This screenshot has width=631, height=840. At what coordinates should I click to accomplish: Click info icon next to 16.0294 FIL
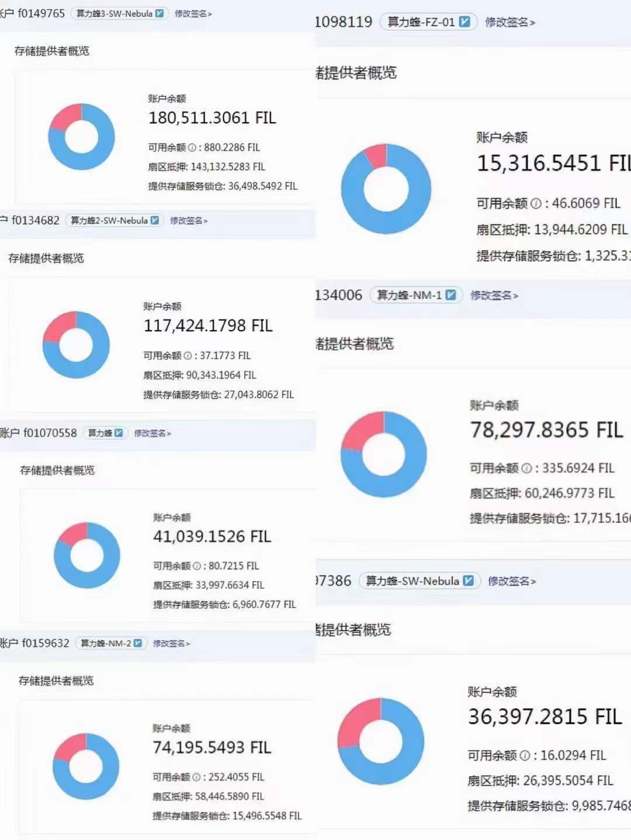point(524,755)
